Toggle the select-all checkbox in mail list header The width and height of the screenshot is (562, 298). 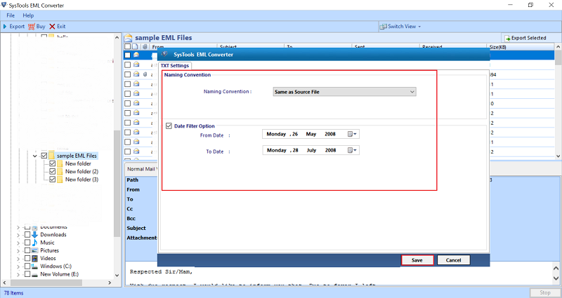tap(127, 47)
